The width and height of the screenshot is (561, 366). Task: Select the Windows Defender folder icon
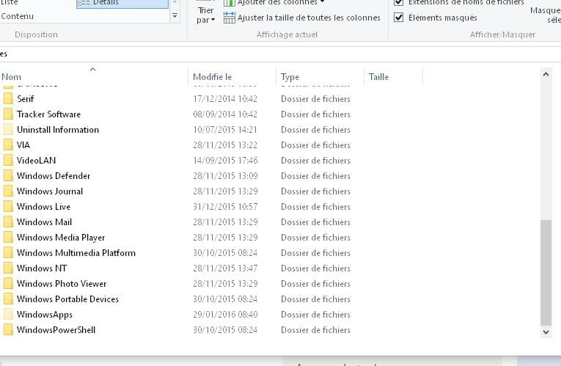tap(8, 176)
